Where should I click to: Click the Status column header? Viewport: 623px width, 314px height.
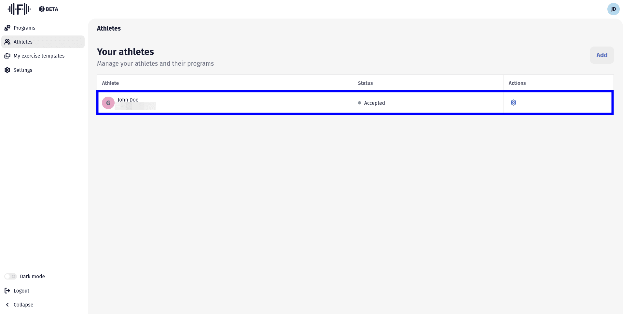(365, 83)
